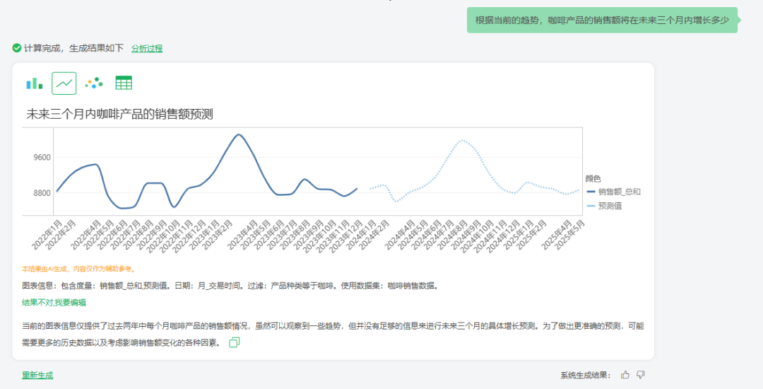Open the 分析过程 link

click(147, 48)
